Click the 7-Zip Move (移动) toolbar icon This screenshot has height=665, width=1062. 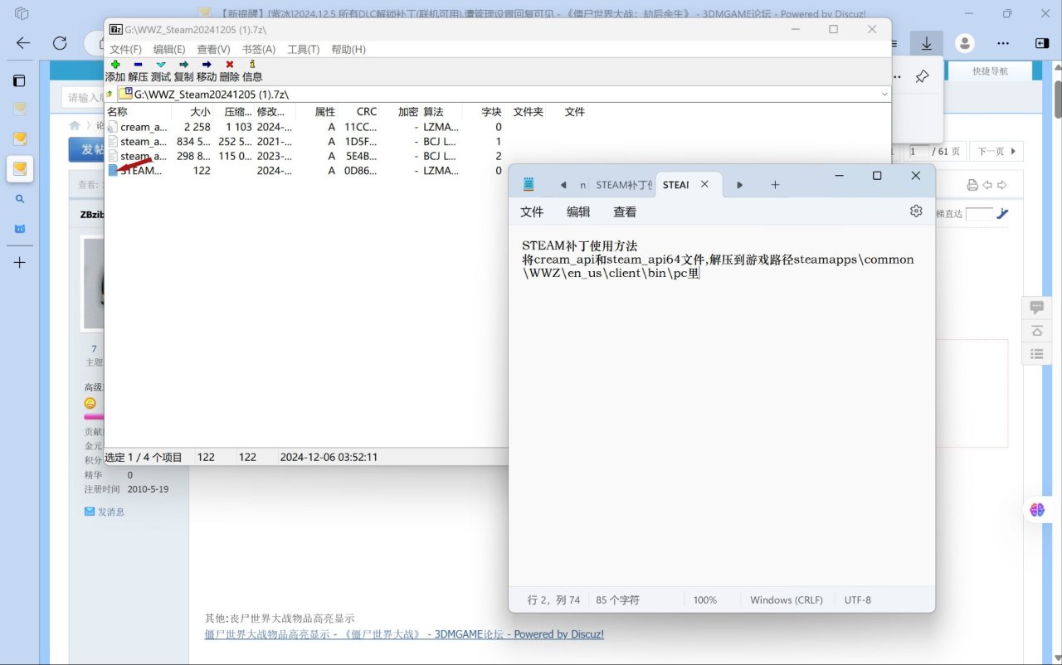click(x=207, y=64)
